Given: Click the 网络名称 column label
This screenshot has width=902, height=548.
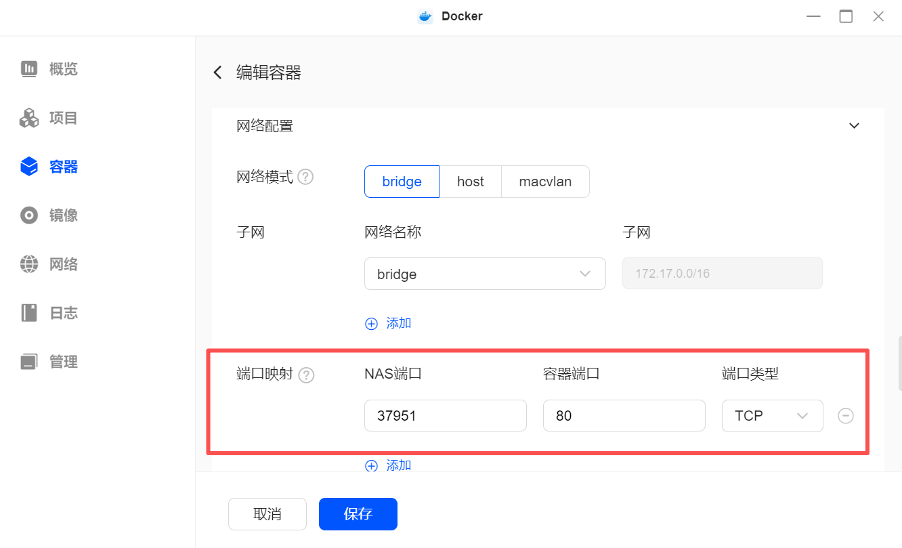Looking at the screenshot, I should tap(393, 232).
